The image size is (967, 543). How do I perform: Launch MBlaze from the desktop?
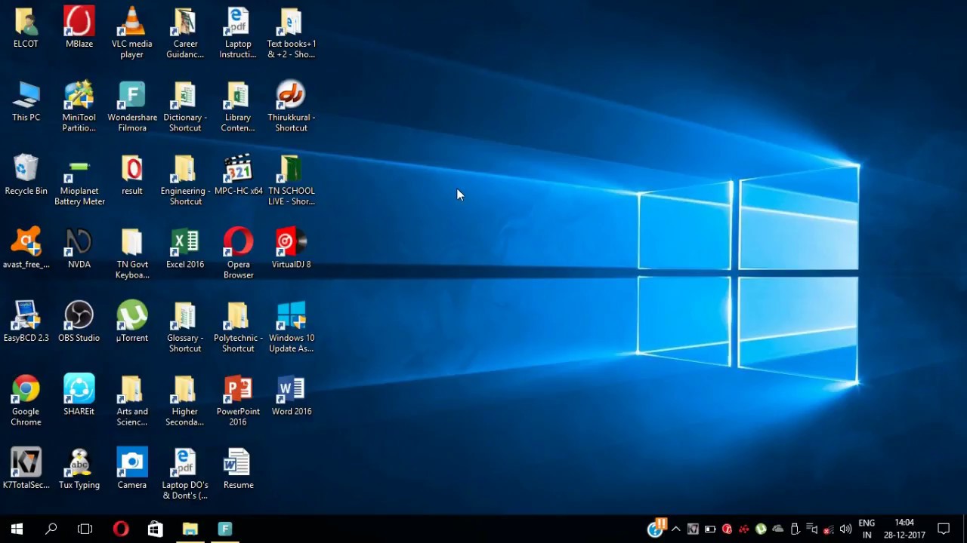point(79,28)
